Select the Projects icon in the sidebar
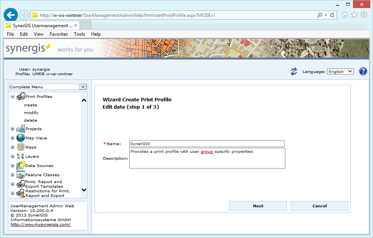373x238 pixels. click(x=20, y=129)
